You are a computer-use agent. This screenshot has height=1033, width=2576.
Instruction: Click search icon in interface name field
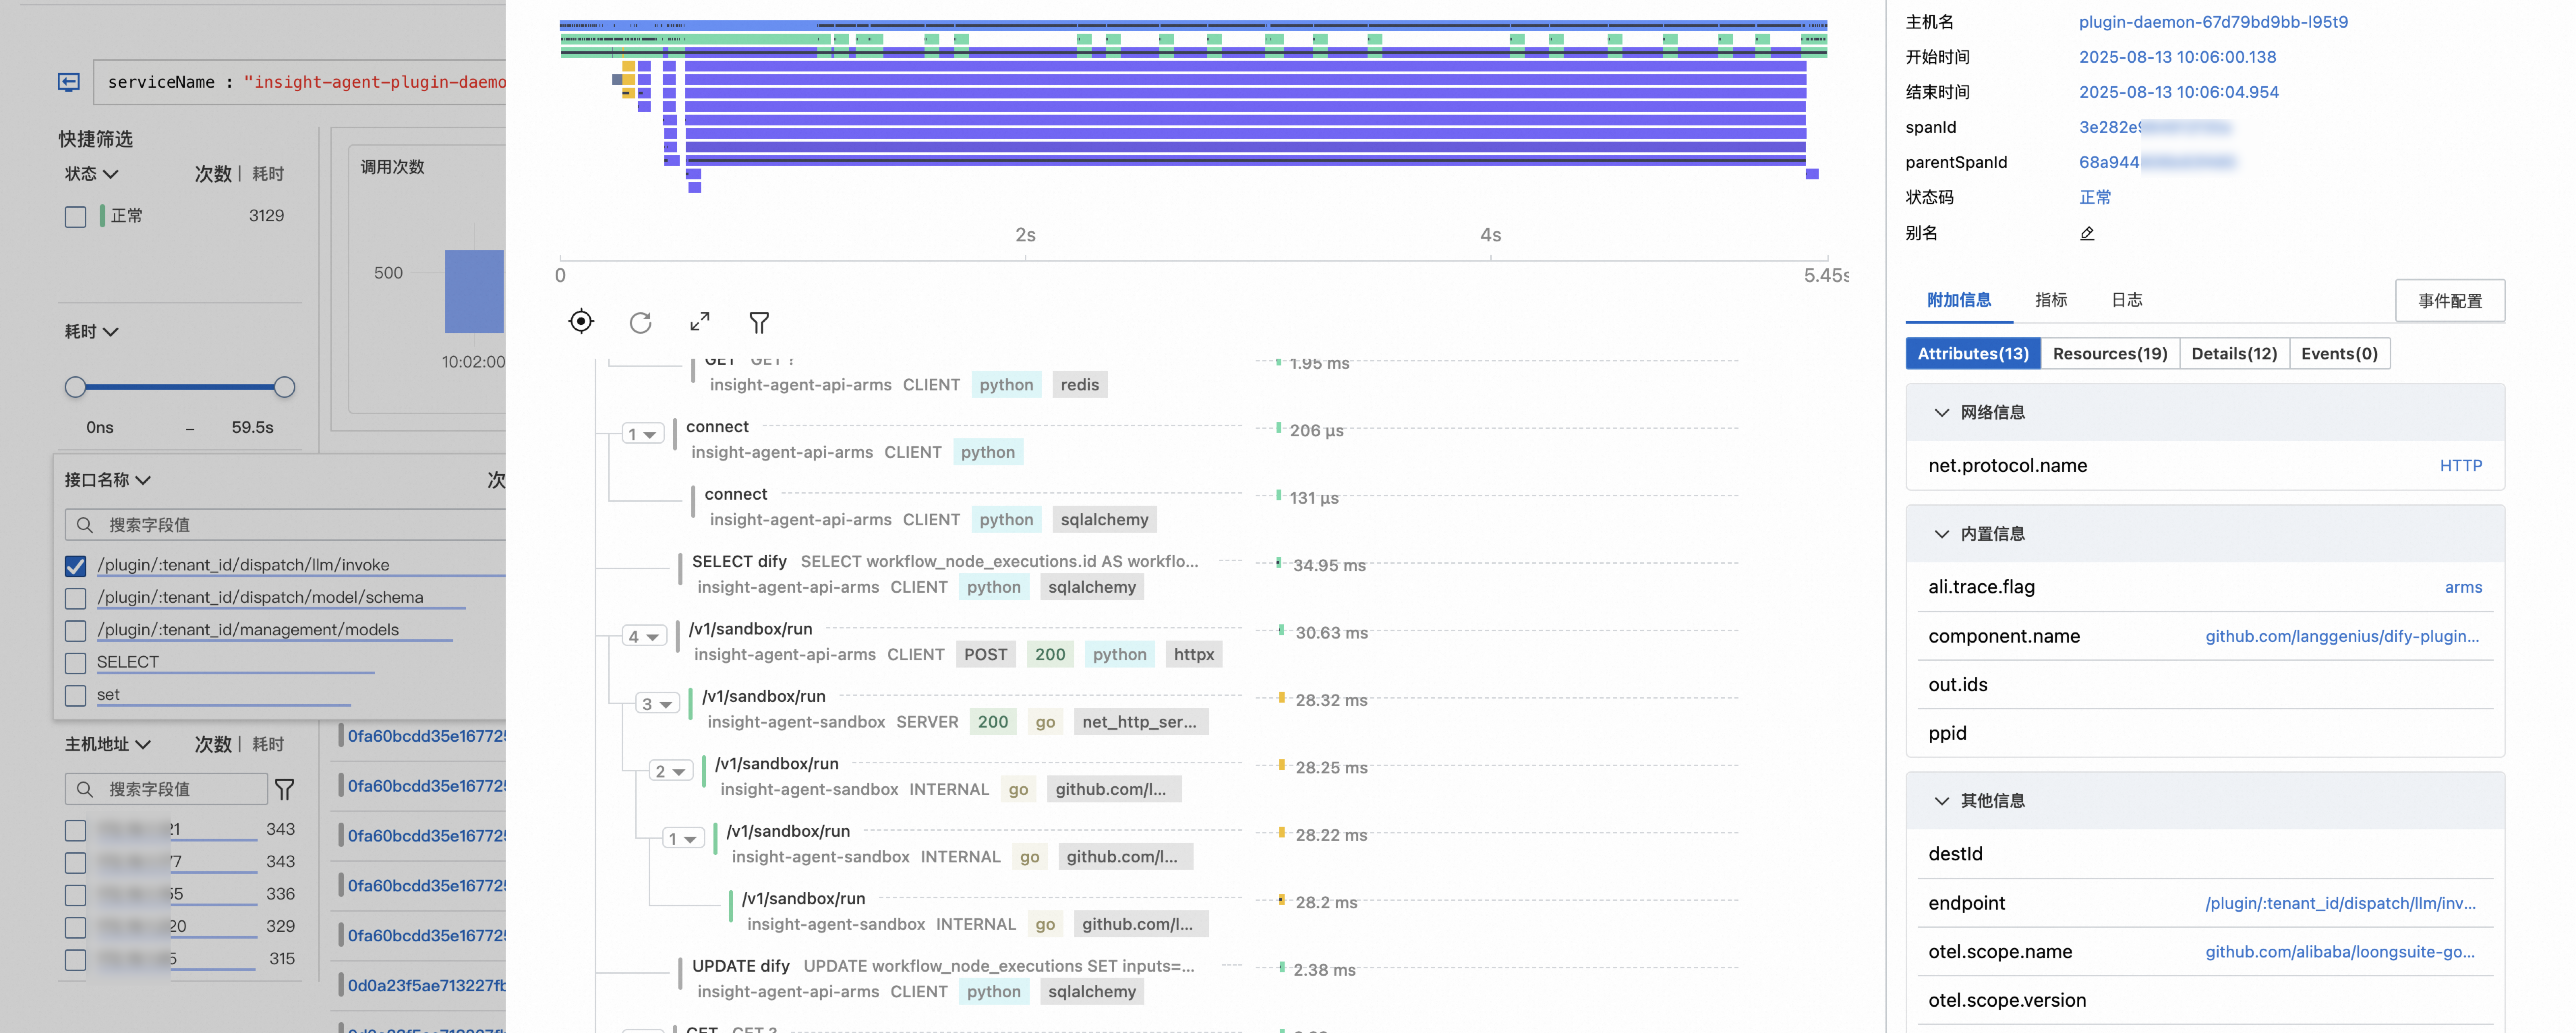click(x=85, y=525)
